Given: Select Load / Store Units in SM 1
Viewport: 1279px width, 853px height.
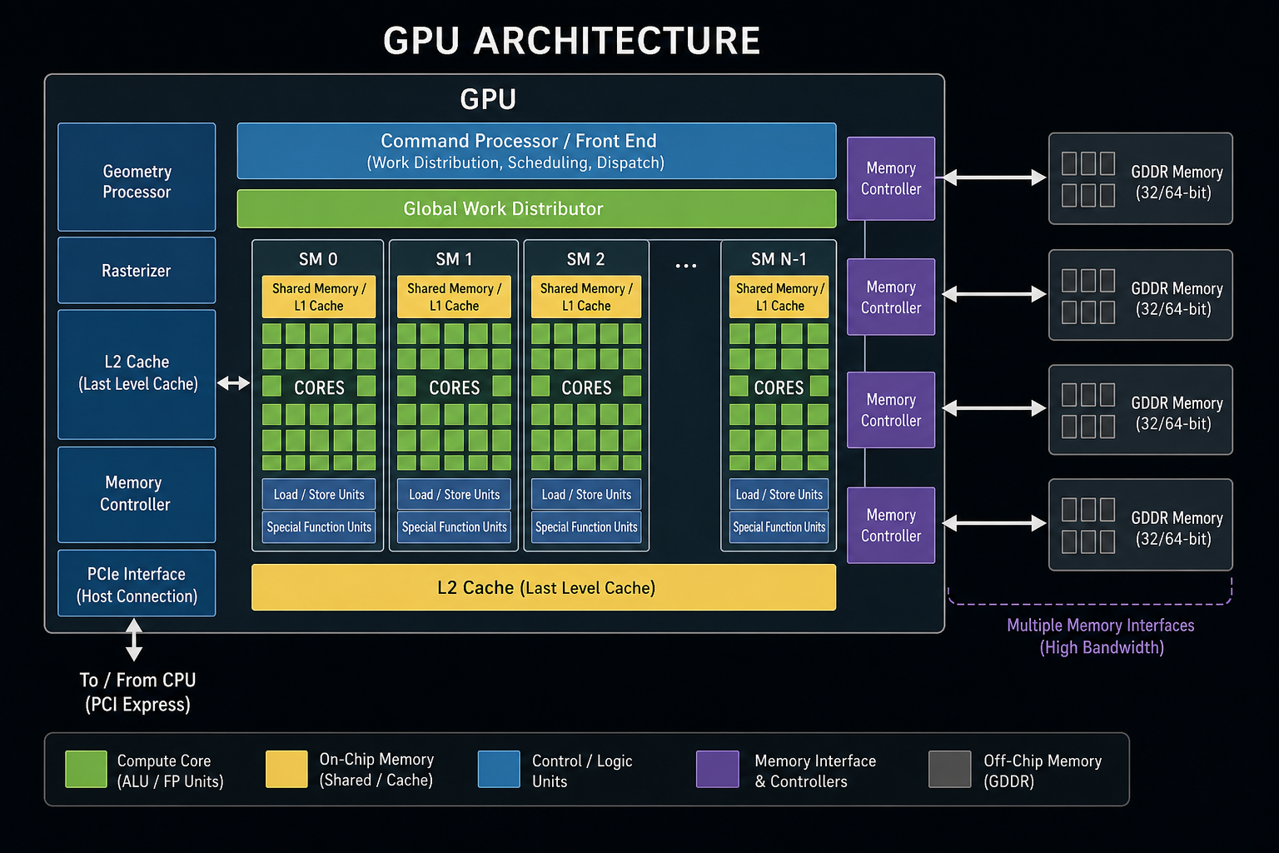Looking at the screenshot, I should (454, 494).
